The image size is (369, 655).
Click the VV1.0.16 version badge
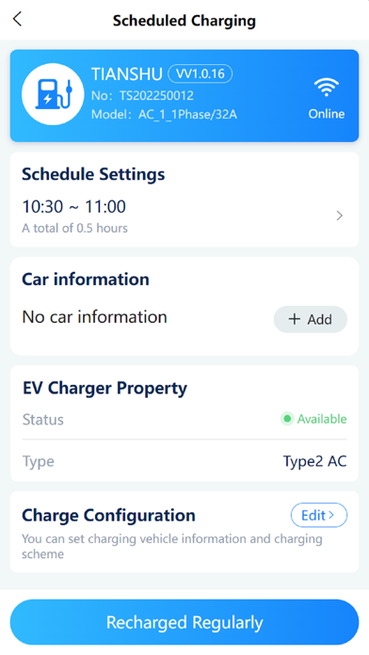[201, 74]
